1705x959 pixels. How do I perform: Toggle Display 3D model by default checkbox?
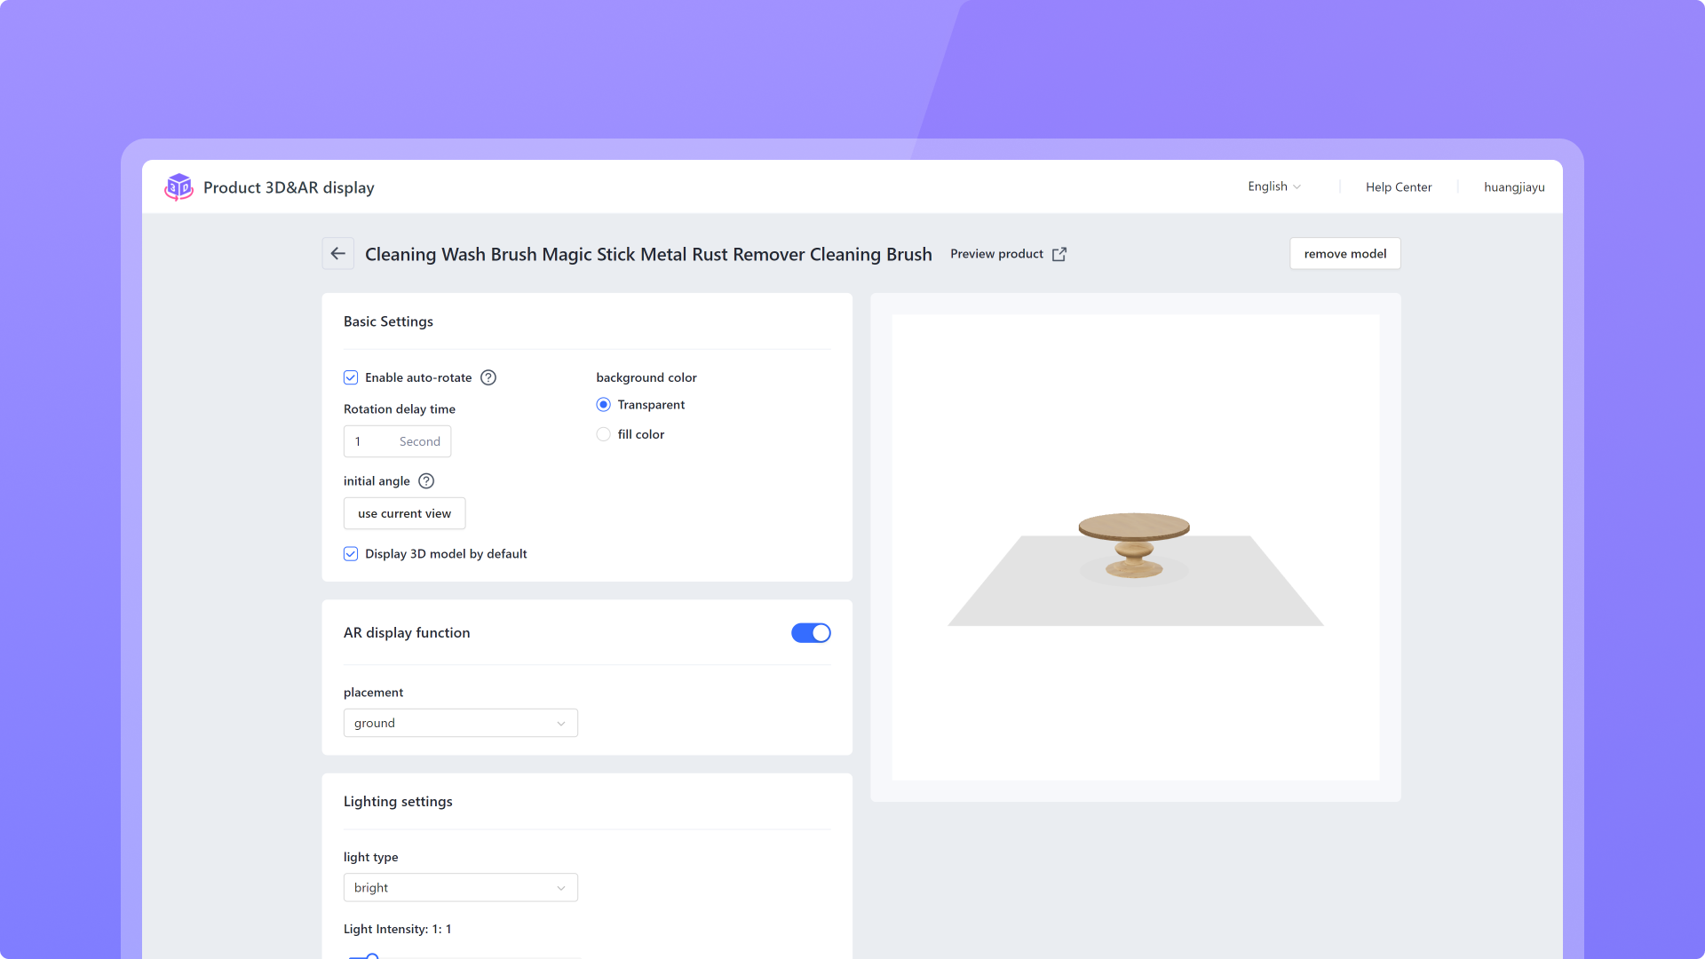pos(351,554)
